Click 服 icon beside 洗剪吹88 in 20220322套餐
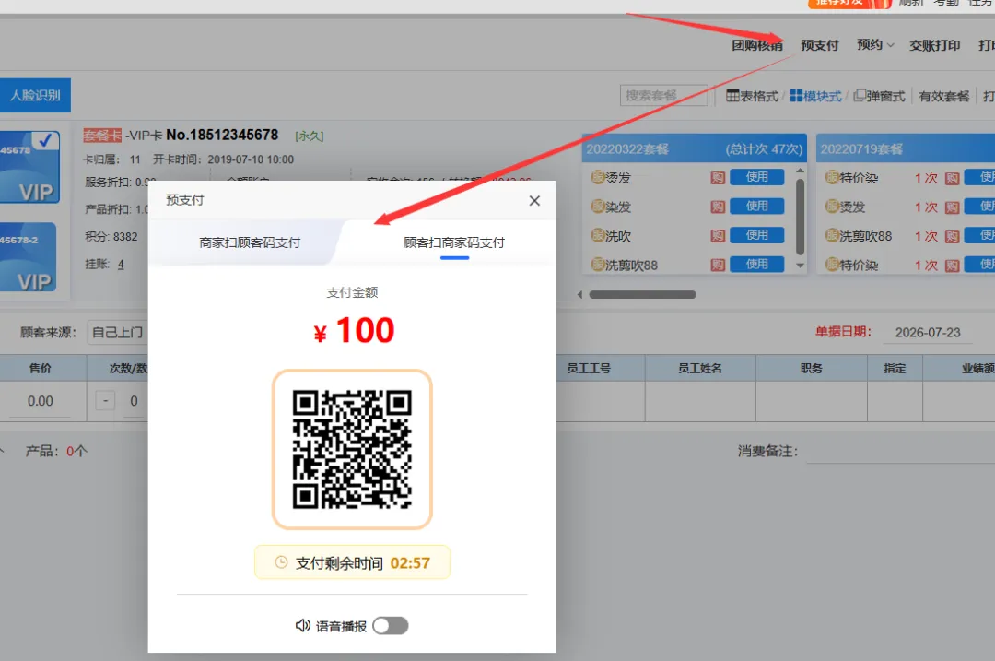Viewport: 995px width, 661px height. pyautogui.click(x=598, y=265)
